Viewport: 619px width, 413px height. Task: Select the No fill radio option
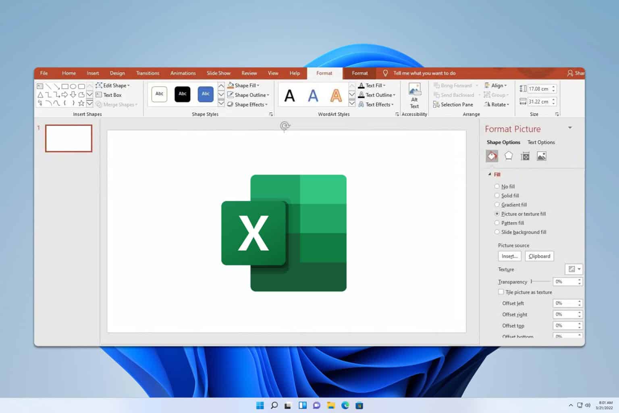click(x=497, y=186)
